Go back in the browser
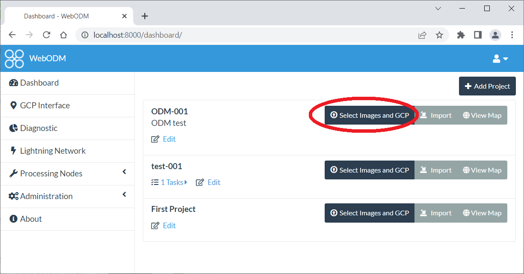This screenshot has width=524, height=274. (12, 35)
